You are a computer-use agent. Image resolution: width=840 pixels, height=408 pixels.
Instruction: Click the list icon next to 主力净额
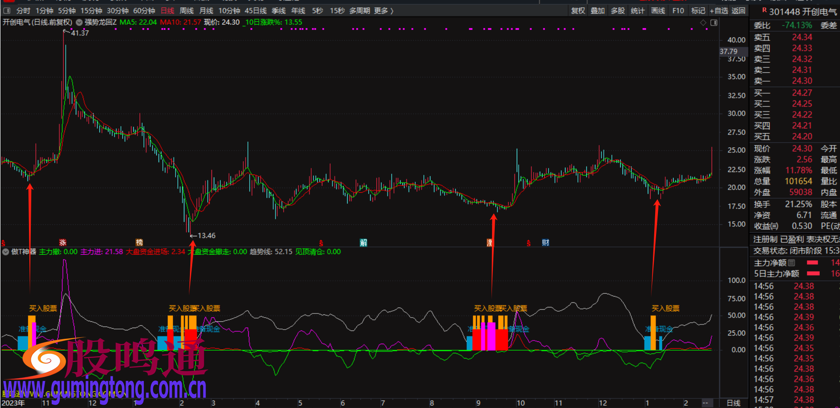791,263
